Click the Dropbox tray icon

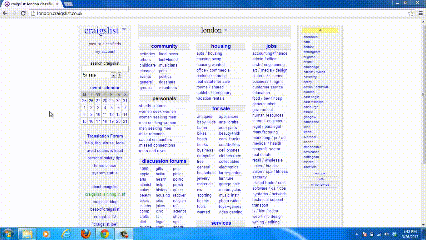(x=394, y=234)
